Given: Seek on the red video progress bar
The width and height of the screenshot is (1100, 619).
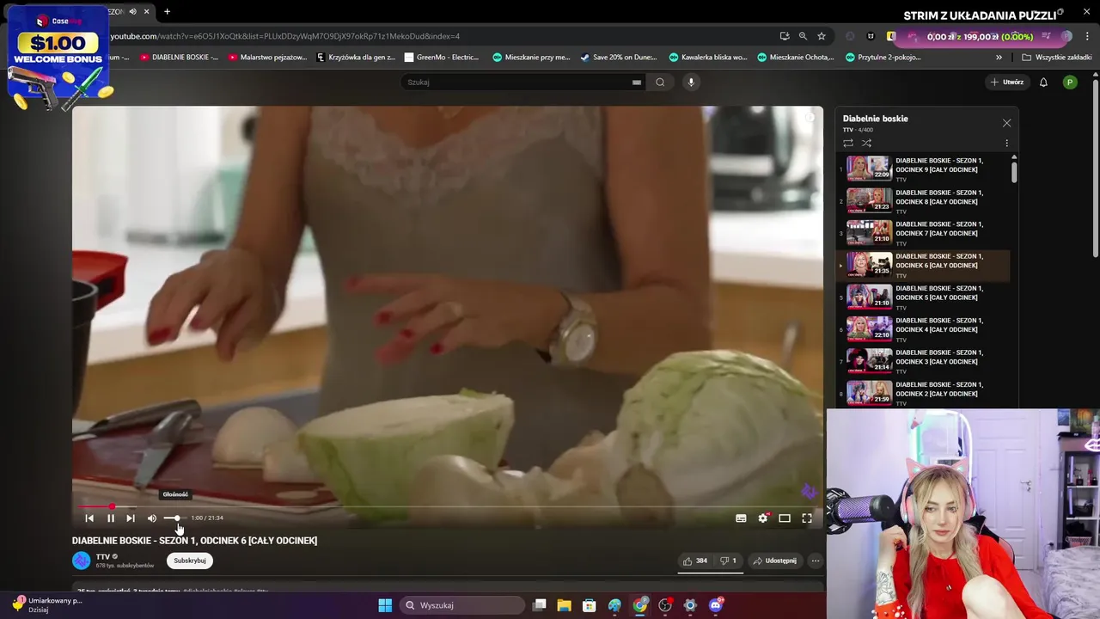Looking at the screenshot, I should point(447,506).
